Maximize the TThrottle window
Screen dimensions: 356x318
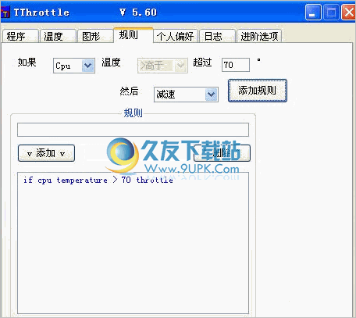point(331,13)
